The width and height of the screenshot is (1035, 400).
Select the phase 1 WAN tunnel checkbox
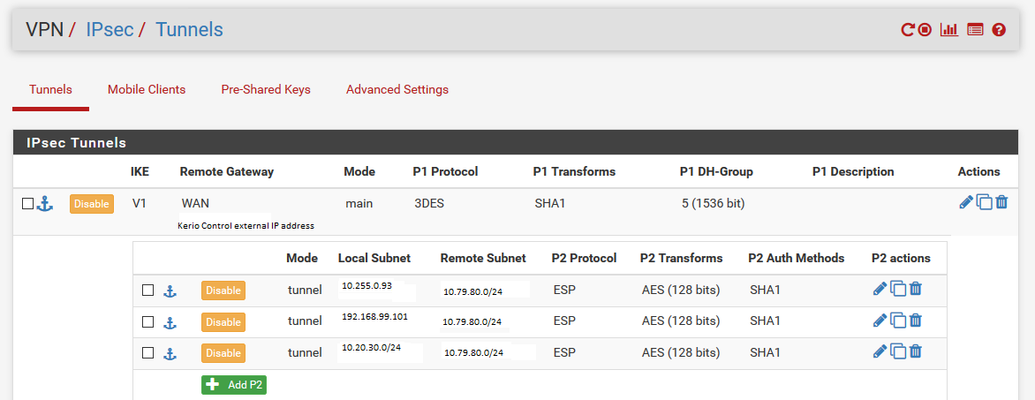tap(27, 204)
